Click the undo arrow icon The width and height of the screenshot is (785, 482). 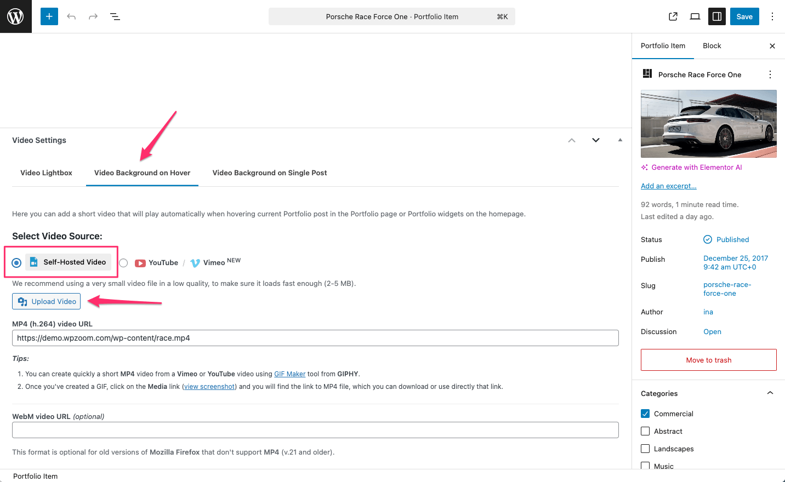pos(71,16)
